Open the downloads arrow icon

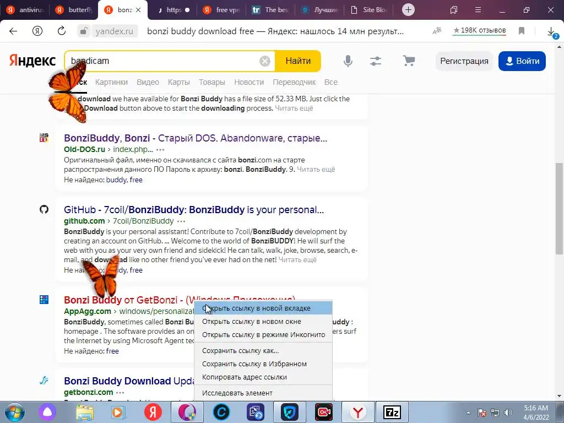[552, 31]
